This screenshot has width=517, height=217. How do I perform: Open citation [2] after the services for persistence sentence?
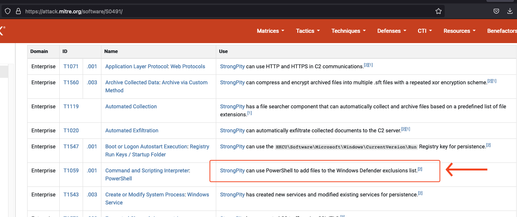coord(420,193)
